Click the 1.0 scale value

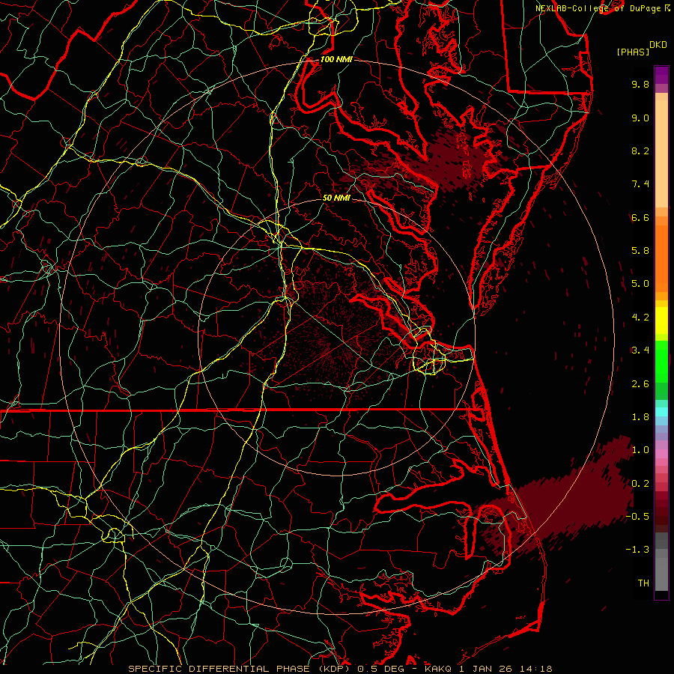coord(640,450)
